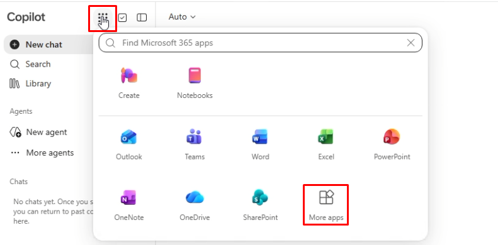
Task: Click the magnifier icon beside Search
Action: [x=14, y=64]
